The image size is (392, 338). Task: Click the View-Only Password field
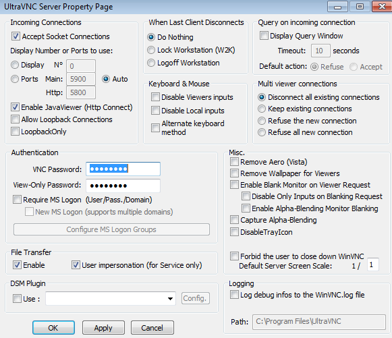click(x=123, y=186)
